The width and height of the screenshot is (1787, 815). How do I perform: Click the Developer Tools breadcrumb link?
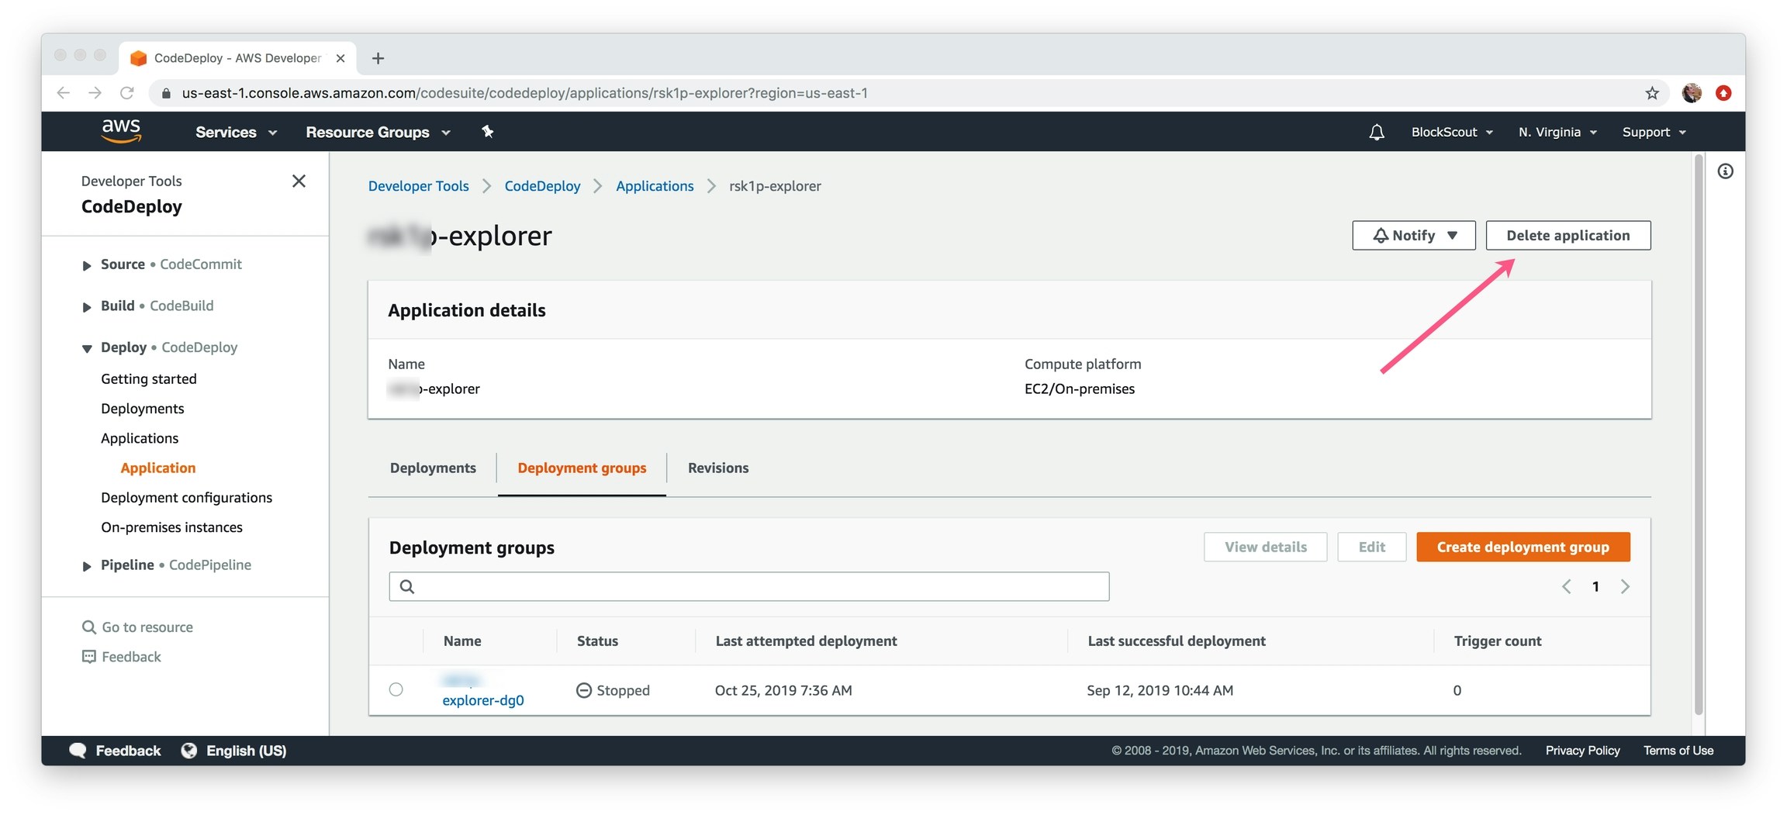tap(418, 186)
